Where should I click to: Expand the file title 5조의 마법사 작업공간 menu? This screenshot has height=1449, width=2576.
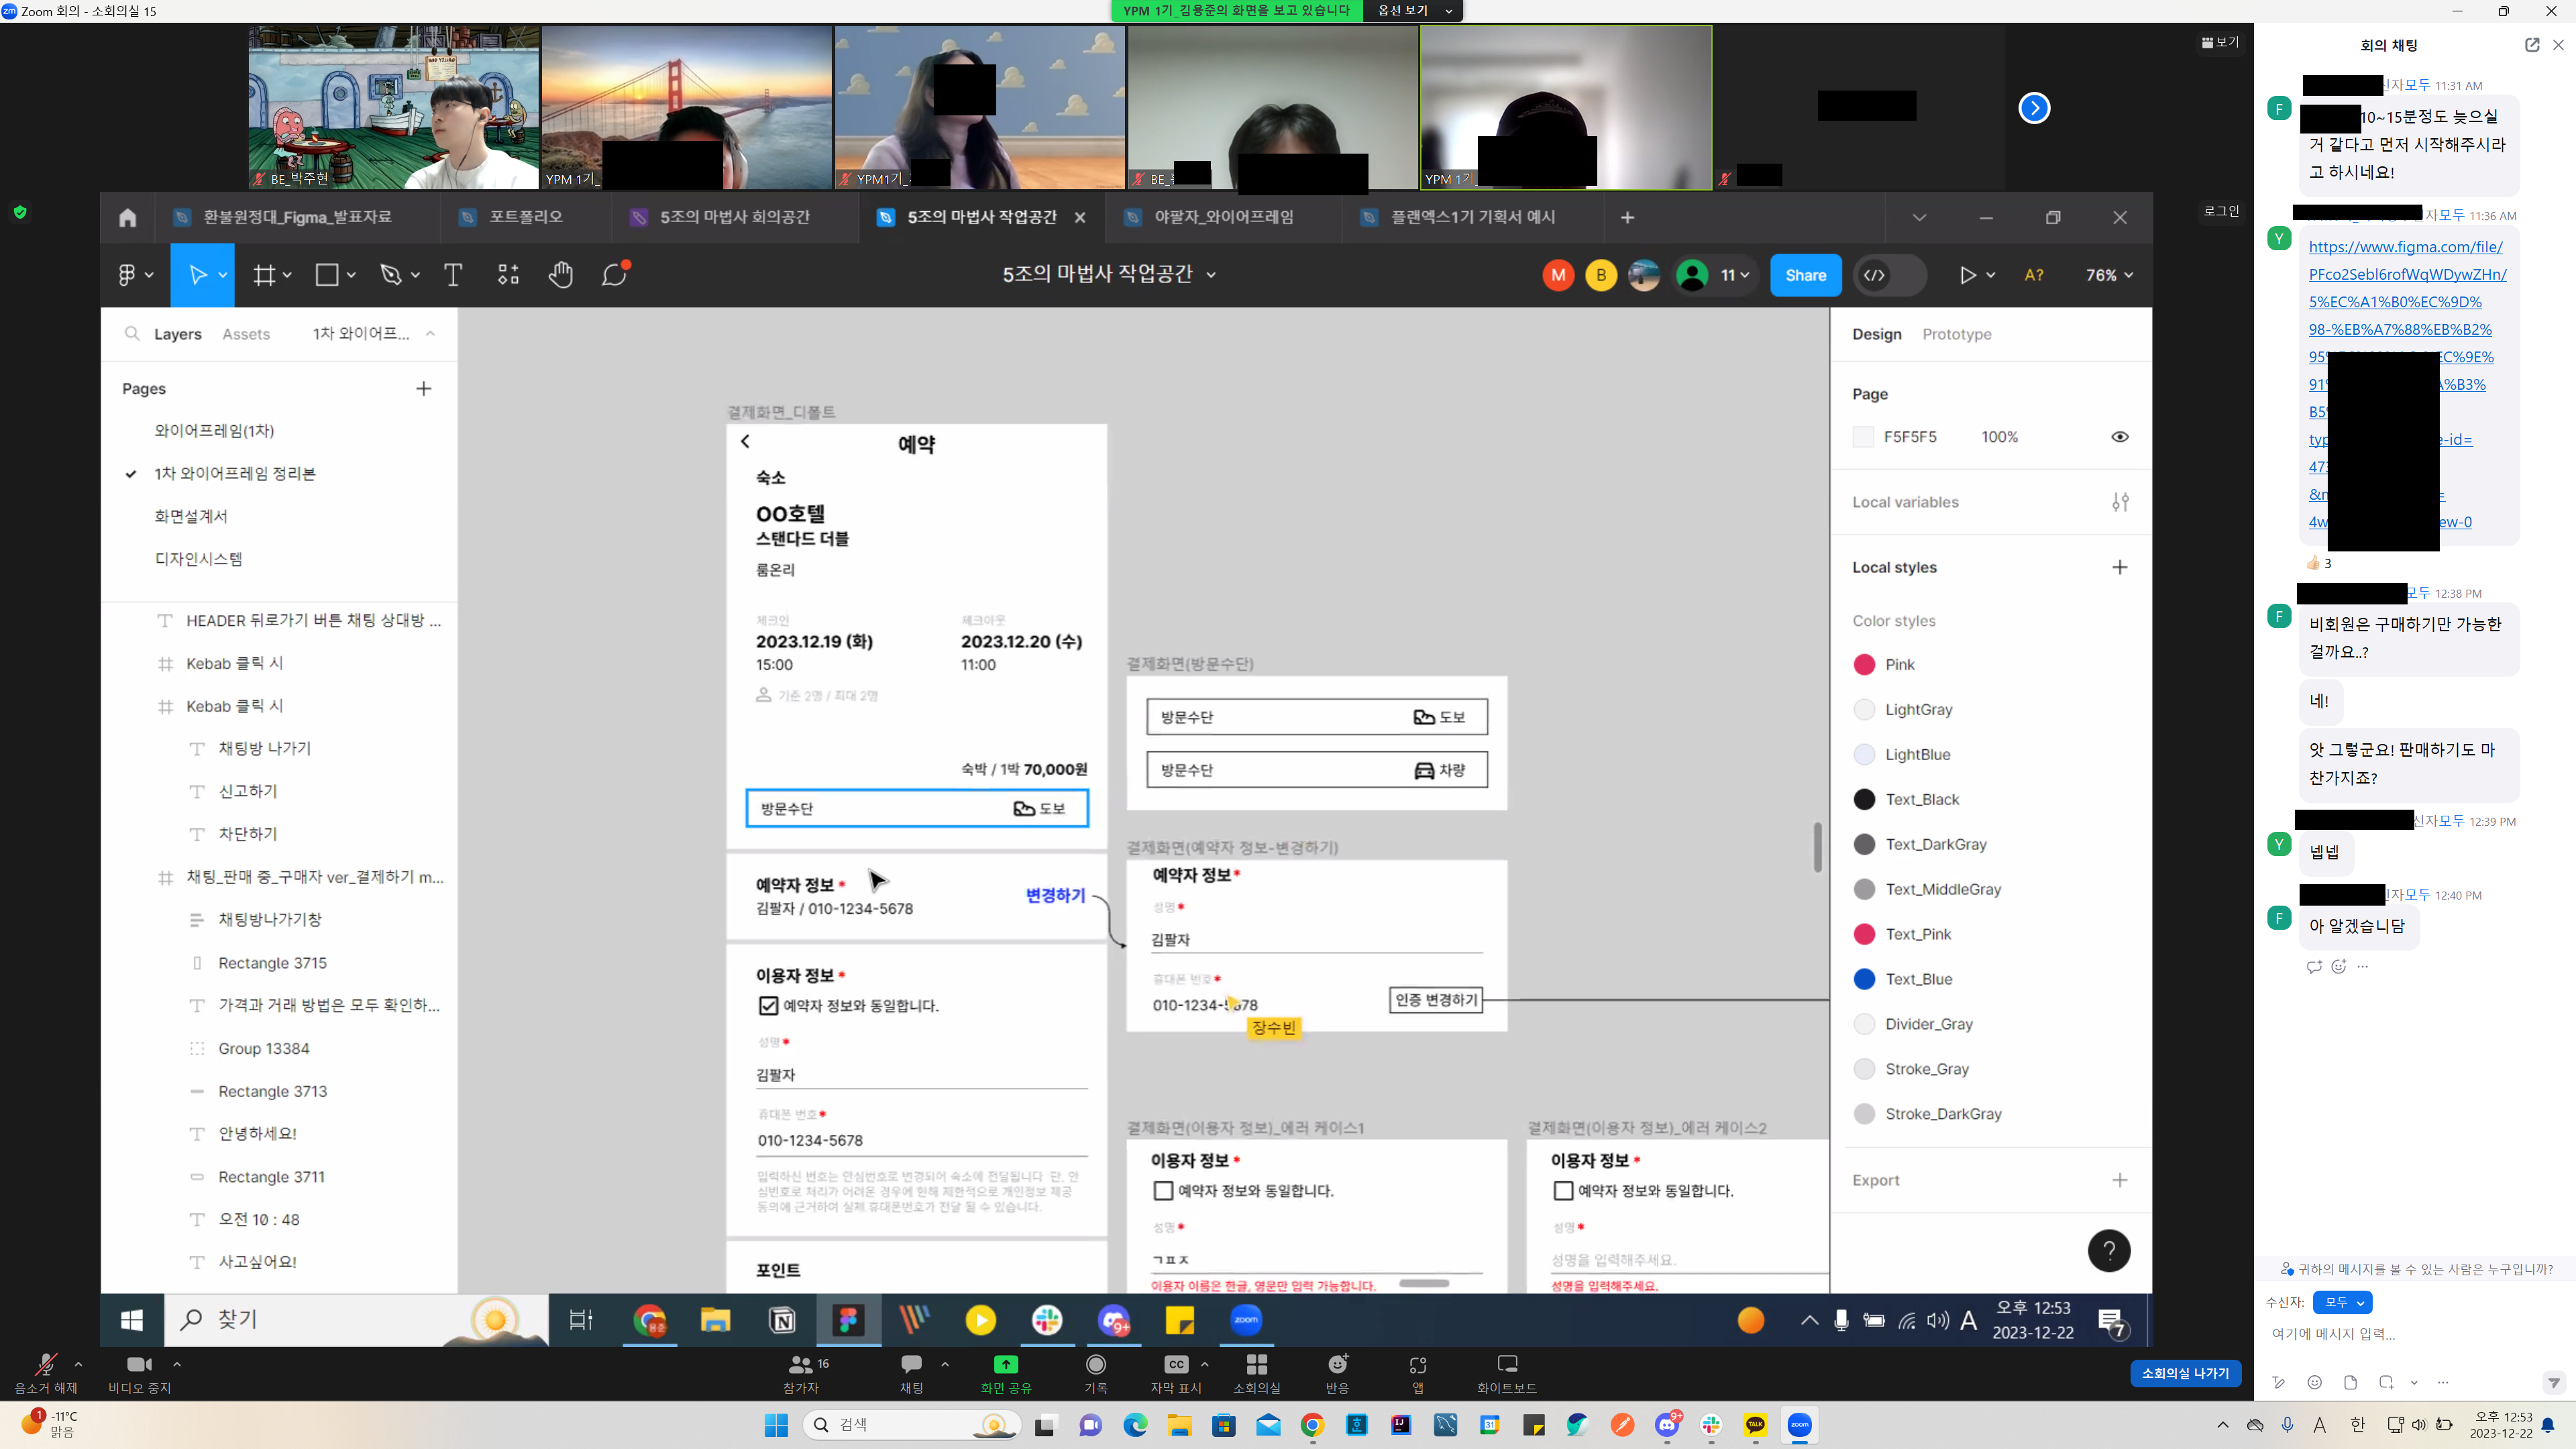[1211, 275]
